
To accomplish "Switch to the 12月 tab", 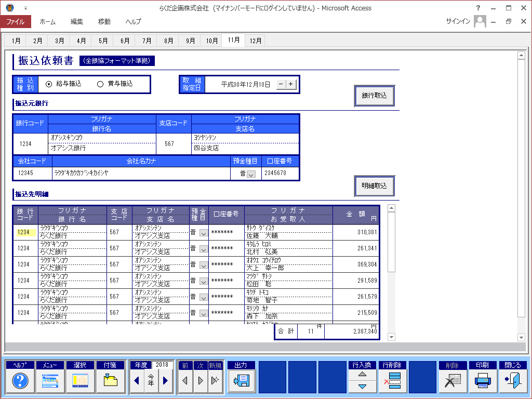I will 256,41.
